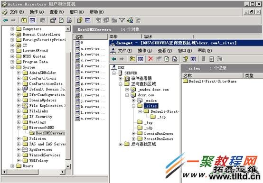
Task: Click up arrow of Active Directory tree scrollbar
Action: point(68,29)
